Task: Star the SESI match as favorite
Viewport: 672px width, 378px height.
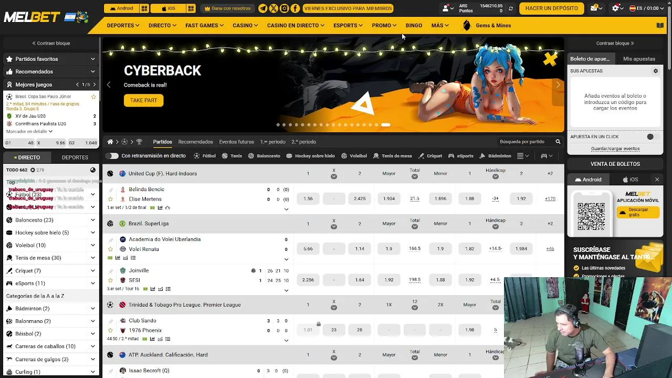Action: (110, 280)
